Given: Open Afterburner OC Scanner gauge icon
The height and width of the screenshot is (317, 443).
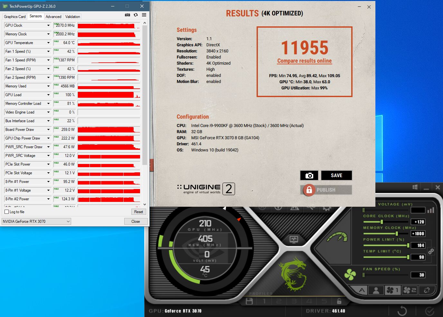Looking at the screenshot, I should coord(338,237).
